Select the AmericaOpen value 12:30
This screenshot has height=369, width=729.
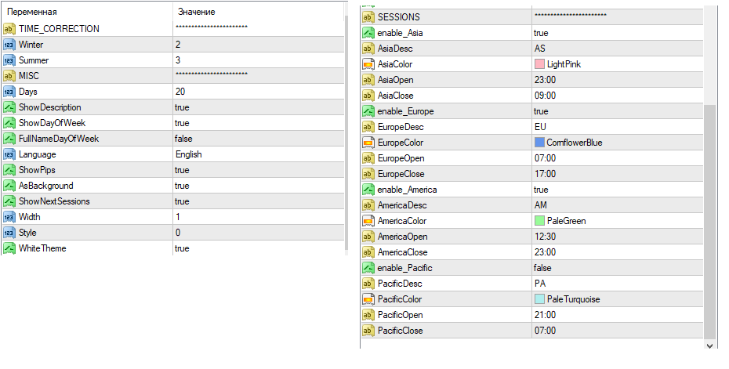coord(545,237)
